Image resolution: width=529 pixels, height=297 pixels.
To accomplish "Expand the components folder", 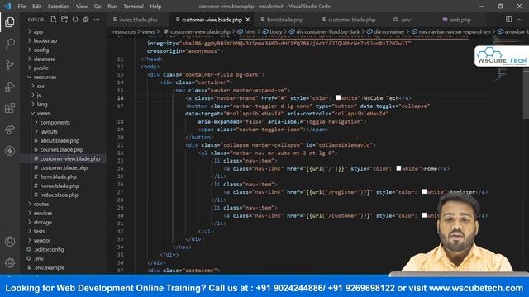I will tap(55, 123).
